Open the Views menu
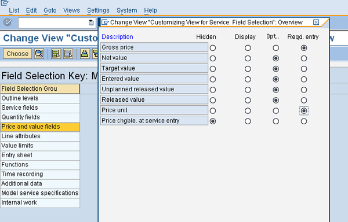Viewport: 348px width, 222px height. pos(71,10)
